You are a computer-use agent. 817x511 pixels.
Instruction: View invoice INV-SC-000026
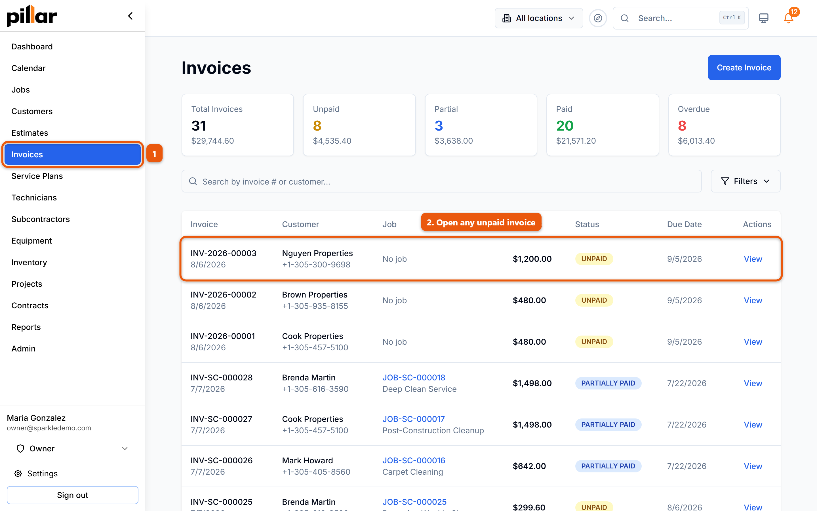tap(753, 466)
